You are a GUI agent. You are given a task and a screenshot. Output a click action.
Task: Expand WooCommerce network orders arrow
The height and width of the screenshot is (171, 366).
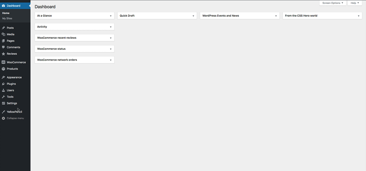[x=111, y=60]
